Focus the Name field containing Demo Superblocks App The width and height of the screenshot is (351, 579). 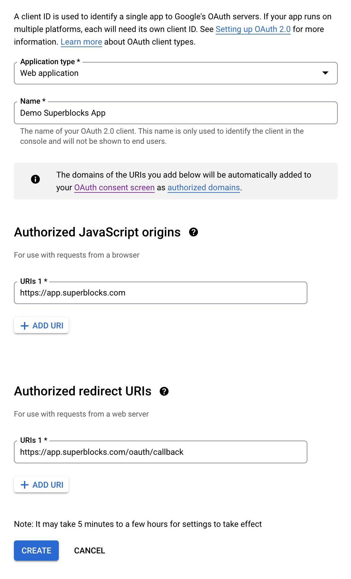click(175, 113)
